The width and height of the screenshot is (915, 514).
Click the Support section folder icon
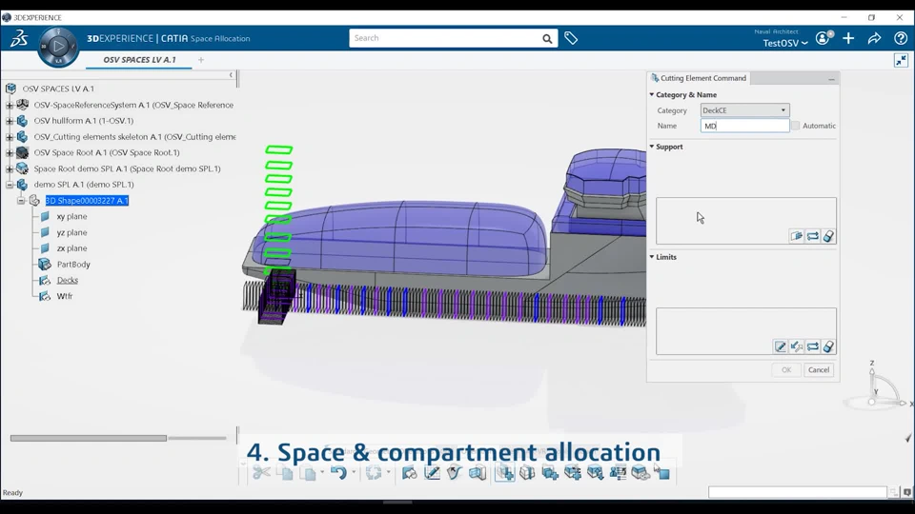[x=796, y=236]
